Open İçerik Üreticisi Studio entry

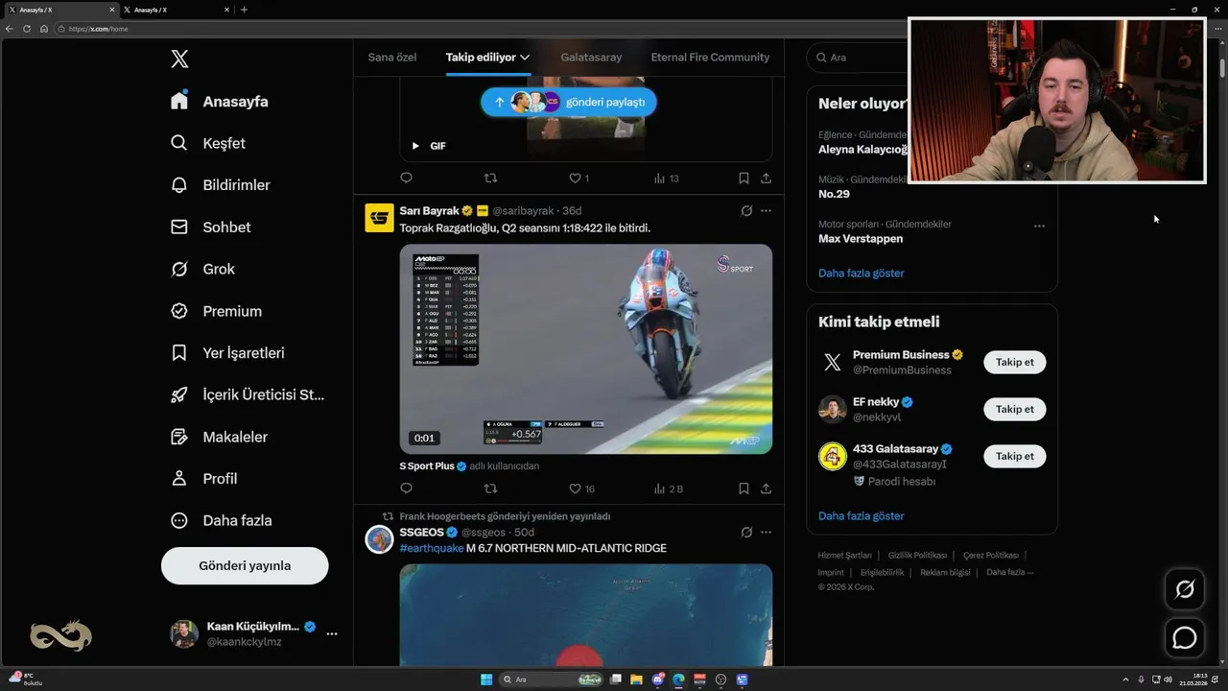coord(248,394)
